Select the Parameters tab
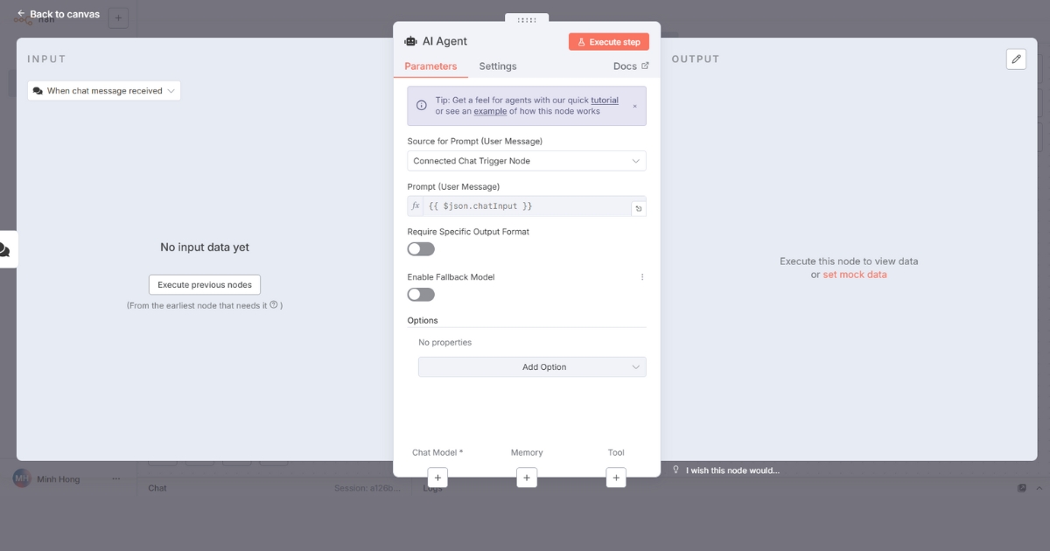This screenshot has height=551, width=1050. [x=430, y=66]
